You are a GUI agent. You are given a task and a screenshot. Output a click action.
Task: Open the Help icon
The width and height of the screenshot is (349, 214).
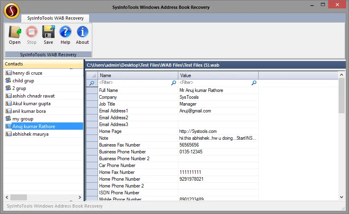65,32
